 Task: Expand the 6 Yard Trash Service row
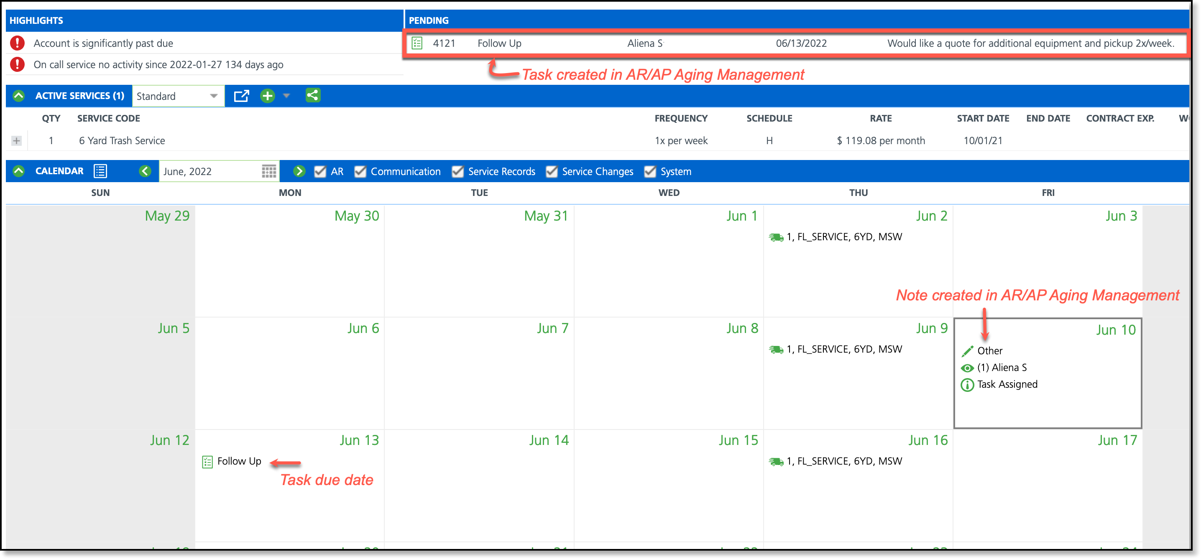[x=16, y=141]
